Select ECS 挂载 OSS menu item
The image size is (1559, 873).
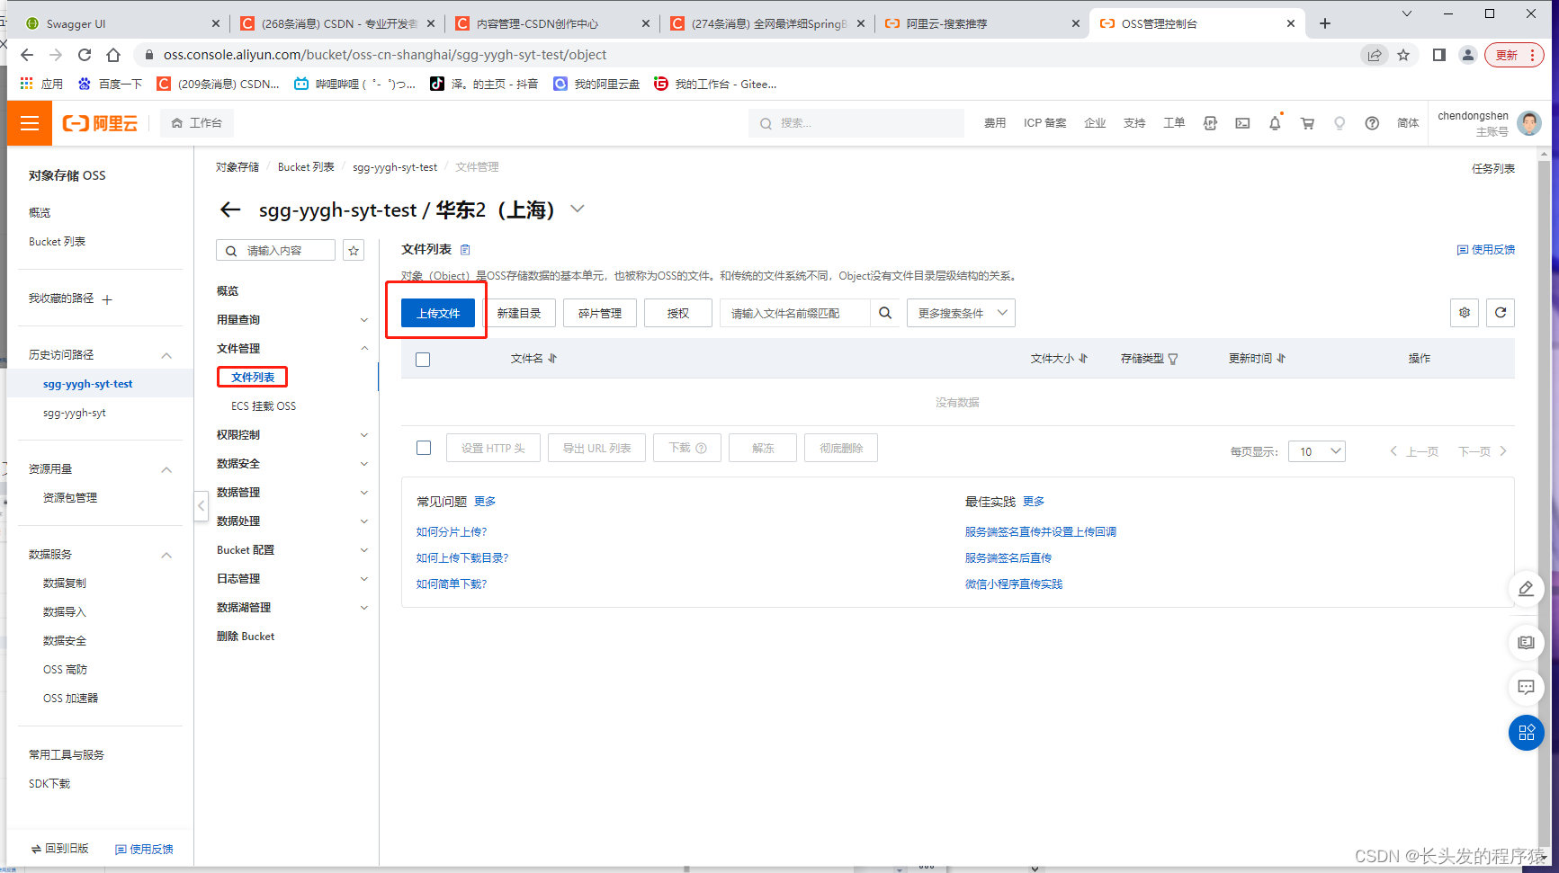(x=264, y=406)
